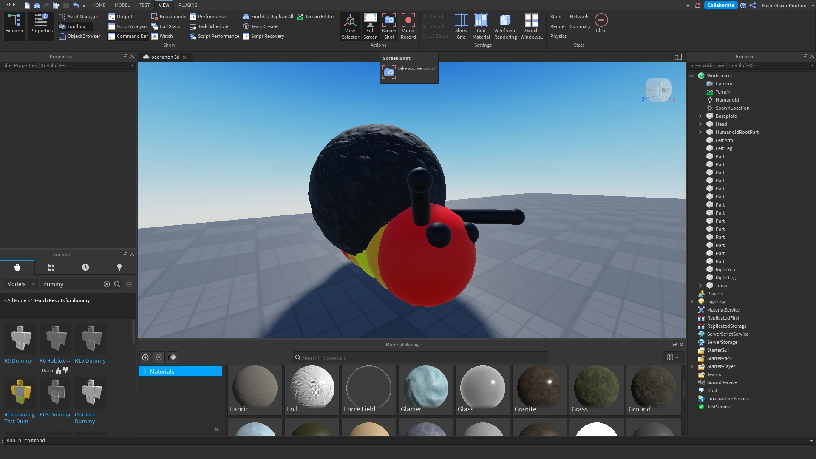Expand the Materials tree node
Image resolution: width=816 pixels, height=459 pixels.
click(145, 371)
